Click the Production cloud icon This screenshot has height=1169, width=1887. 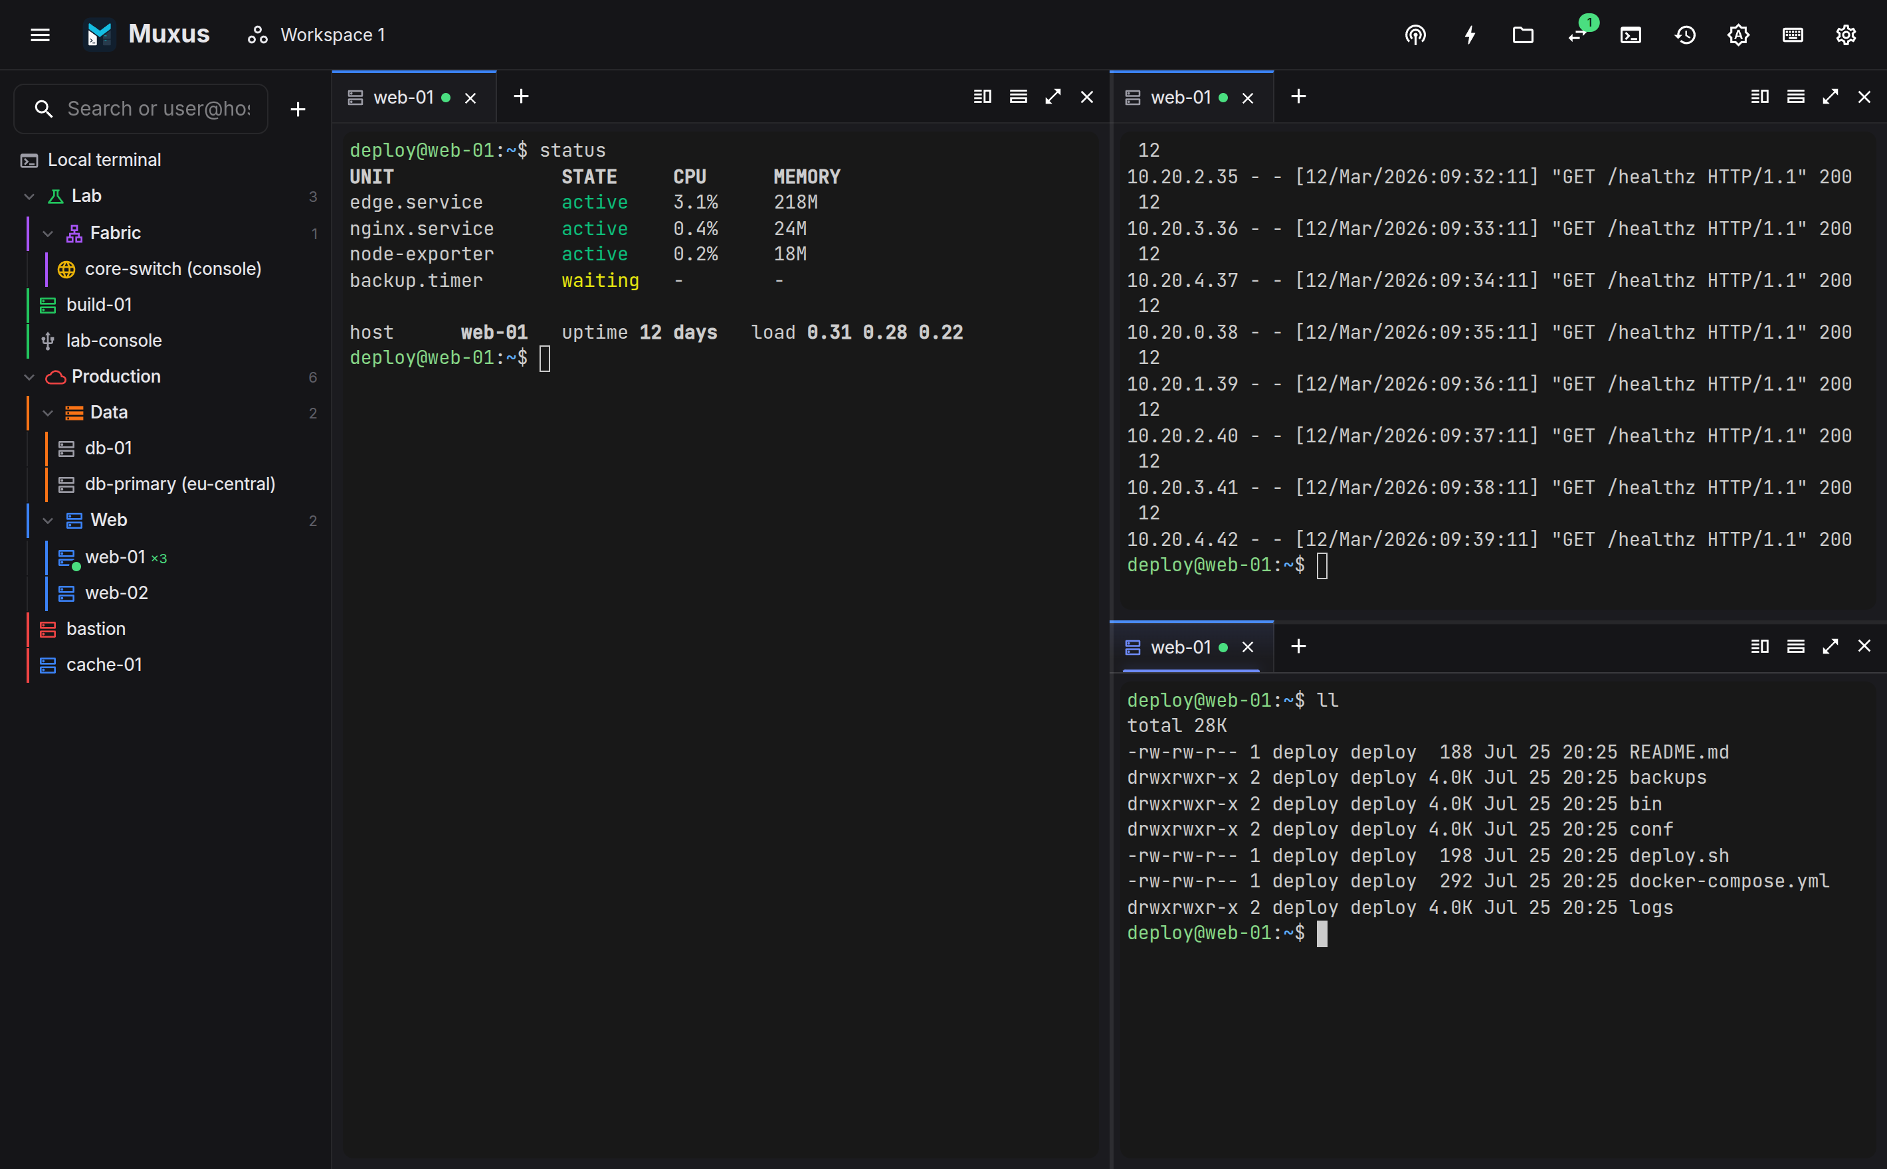[56, 377]
